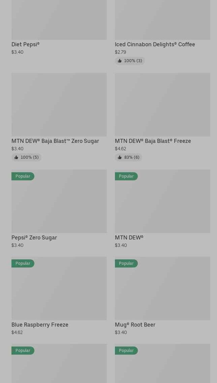Click thumbs-up icon under Baja Blast Freeze
This screenshot has height=383, width=217.
click(120, 157)
